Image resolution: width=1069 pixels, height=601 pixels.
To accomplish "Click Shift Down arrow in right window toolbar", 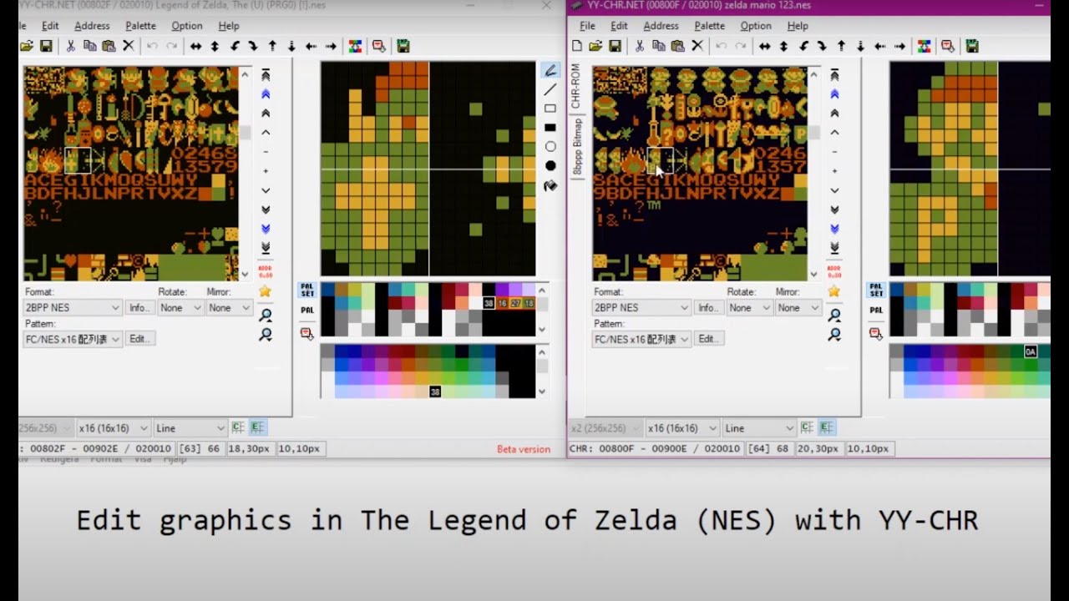I will click(860, 46).
